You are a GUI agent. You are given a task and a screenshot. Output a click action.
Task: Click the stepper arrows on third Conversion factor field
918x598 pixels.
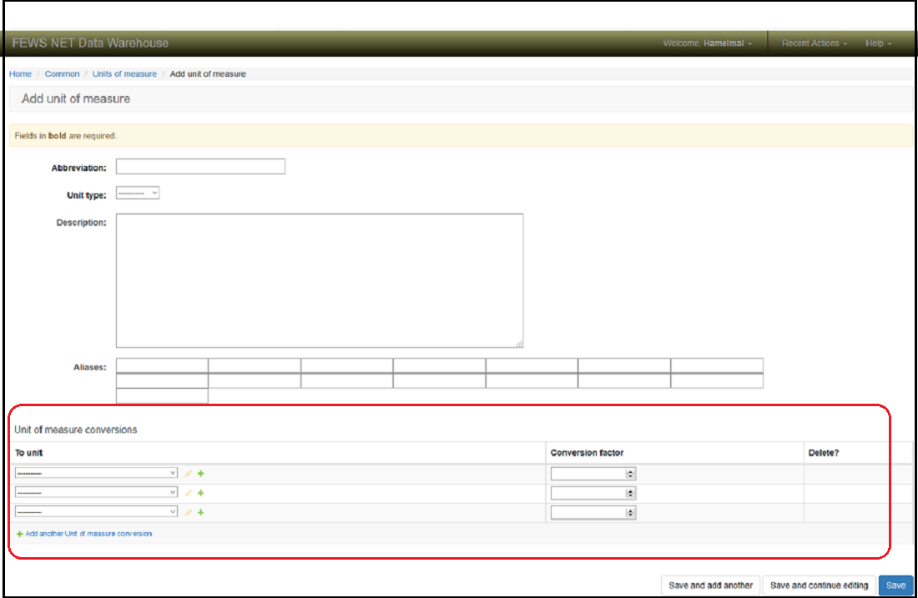631,512
